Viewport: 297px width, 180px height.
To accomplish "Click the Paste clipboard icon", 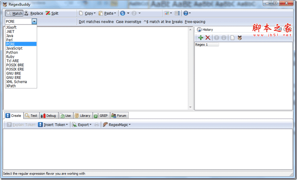I will tap(101, 13).
